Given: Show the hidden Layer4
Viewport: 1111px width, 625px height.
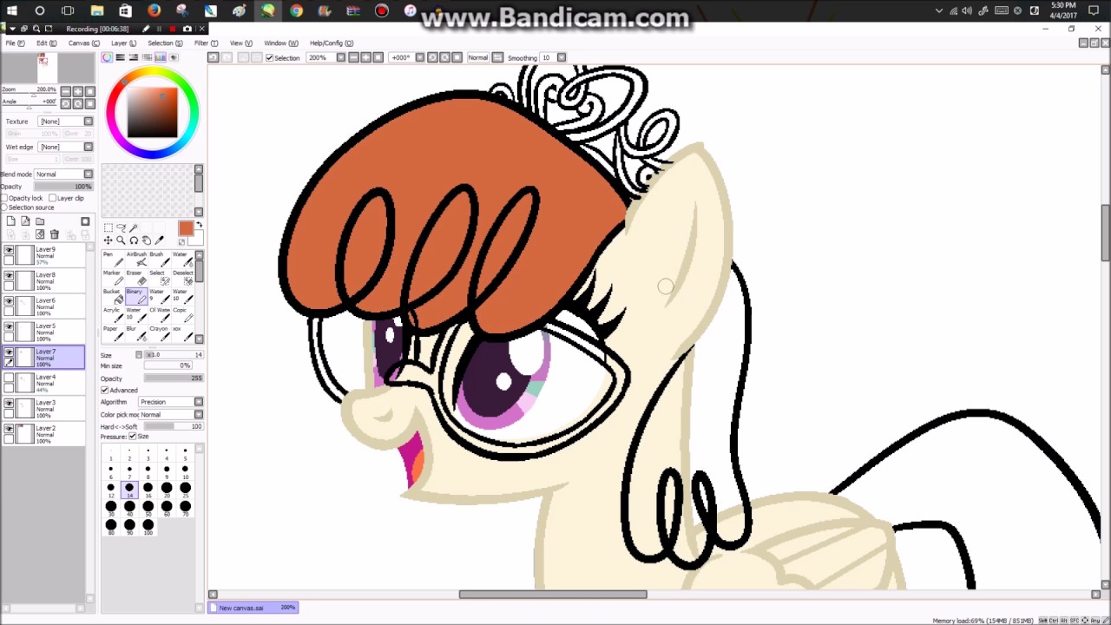Looking at the screenshot, I should coord(9,378).
